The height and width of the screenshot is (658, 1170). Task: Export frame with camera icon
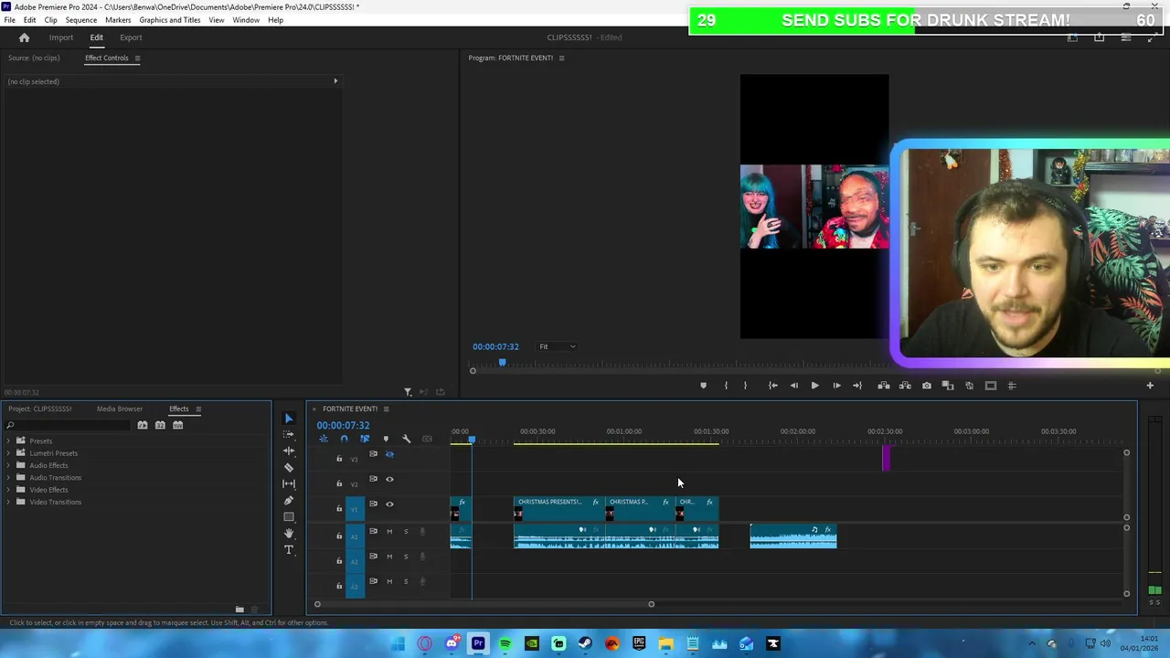point(926,386)
